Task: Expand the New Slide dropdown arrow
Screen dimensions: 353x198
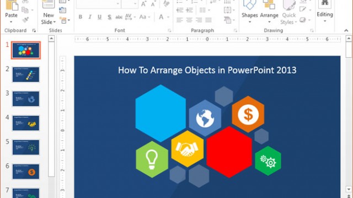Action: pyautogui.click(x=55, y=22)
